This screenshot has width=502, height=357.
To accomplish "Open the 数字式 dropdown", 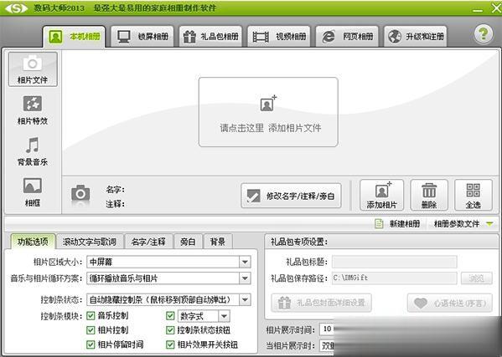I will [204, 316].
